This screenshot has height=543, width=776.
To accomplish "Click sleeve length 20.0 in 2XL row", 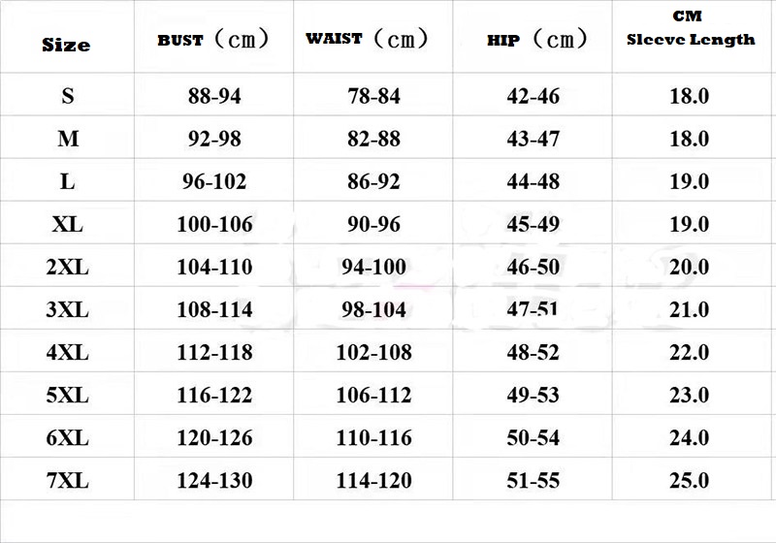I will pyautogui.click(x=690, y=267).
